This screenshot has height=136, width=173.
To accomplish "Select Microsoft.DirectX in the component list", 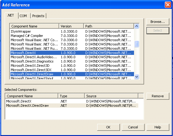I will point(72,53).
